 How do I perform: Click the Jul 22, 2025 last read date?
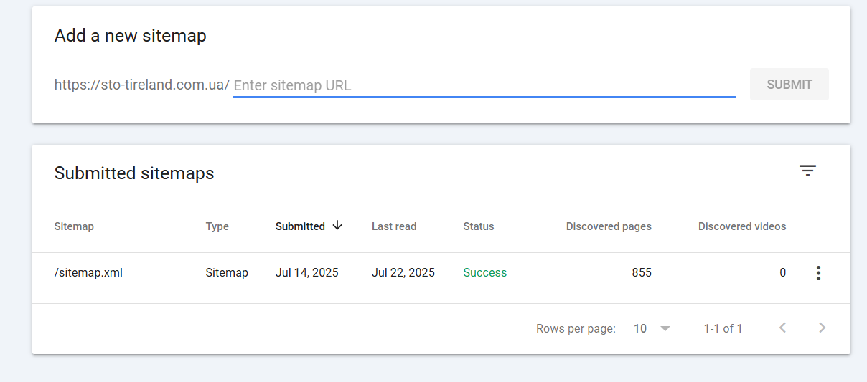point(403,273)
